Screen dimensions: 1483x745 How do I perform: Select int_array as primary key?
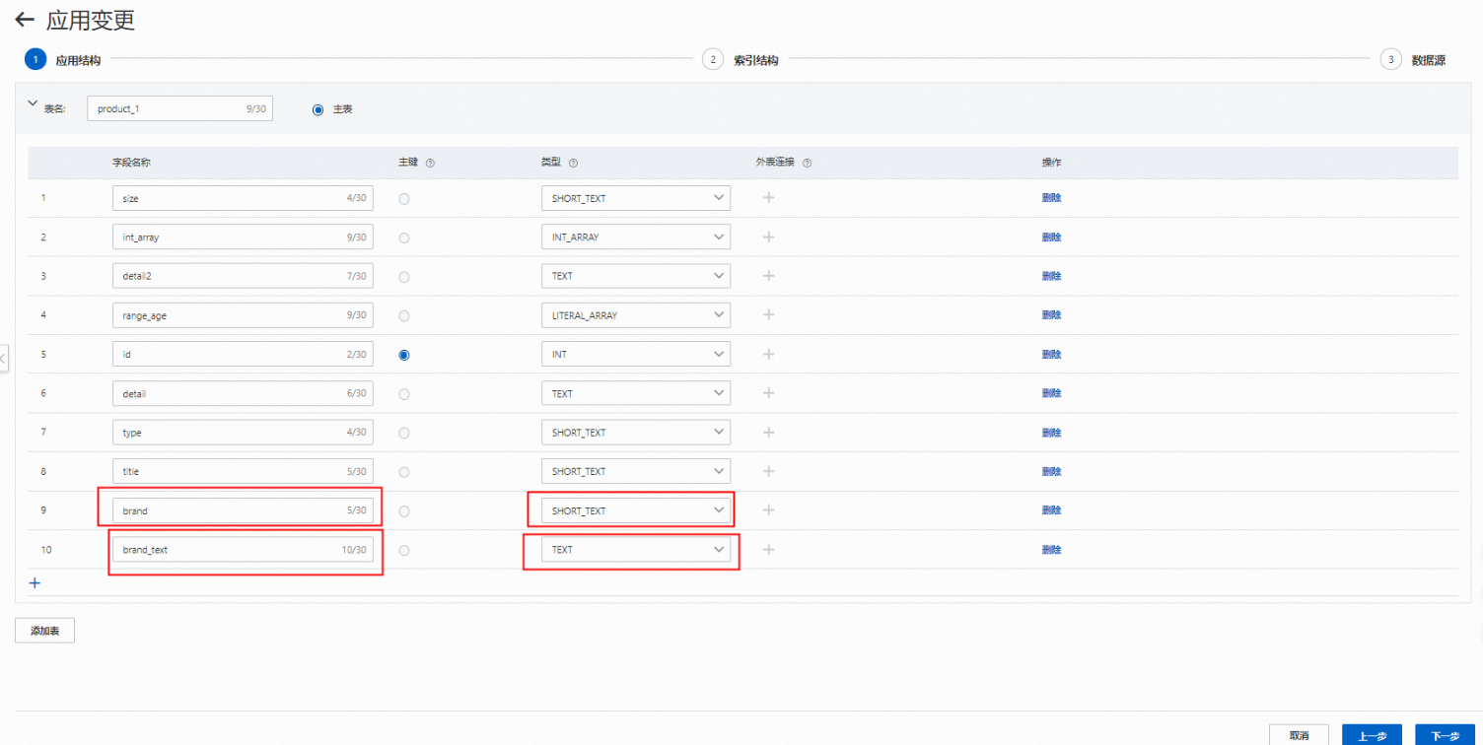[404, 237]
